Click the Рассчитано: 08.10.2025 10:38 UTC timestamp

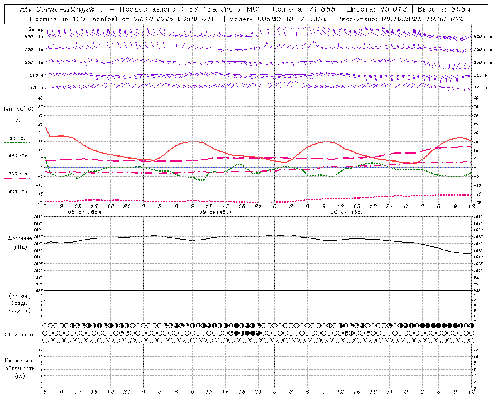pos(401,19)
